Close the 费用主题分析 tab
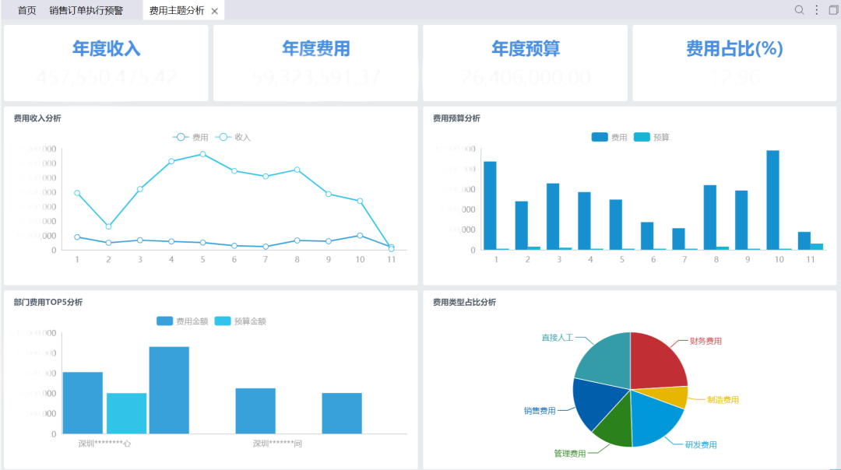 215,11
